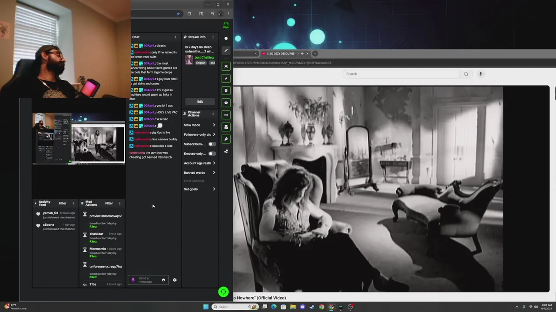Close the OZZY OSBOURNE browser tab

307,54
